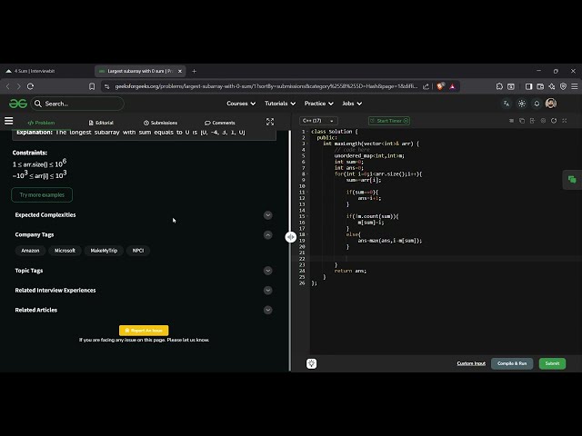Bookmark this page icon
Viewport: 582px width, 436px height.
92,86
